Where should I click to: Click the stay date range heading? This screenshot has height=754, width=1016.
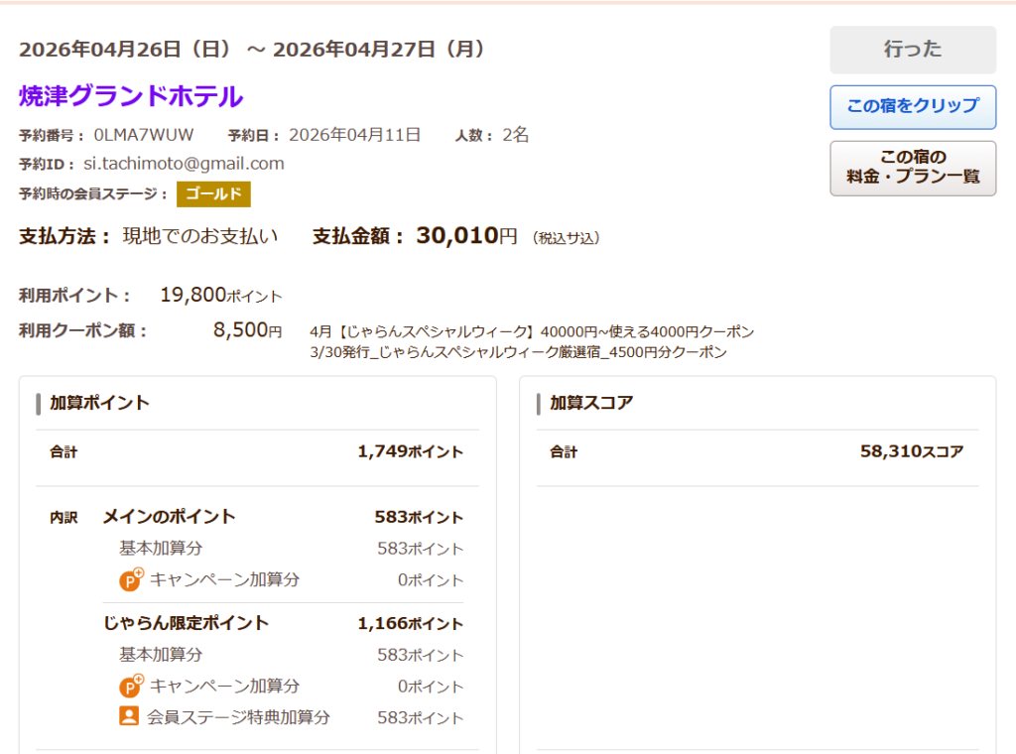(252, 50)
